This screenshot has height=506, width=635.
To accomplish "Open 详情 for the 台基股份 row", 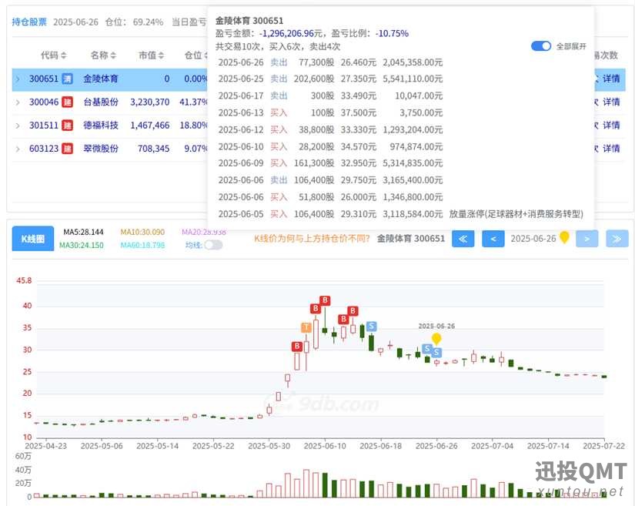I will tap(611, 102).
